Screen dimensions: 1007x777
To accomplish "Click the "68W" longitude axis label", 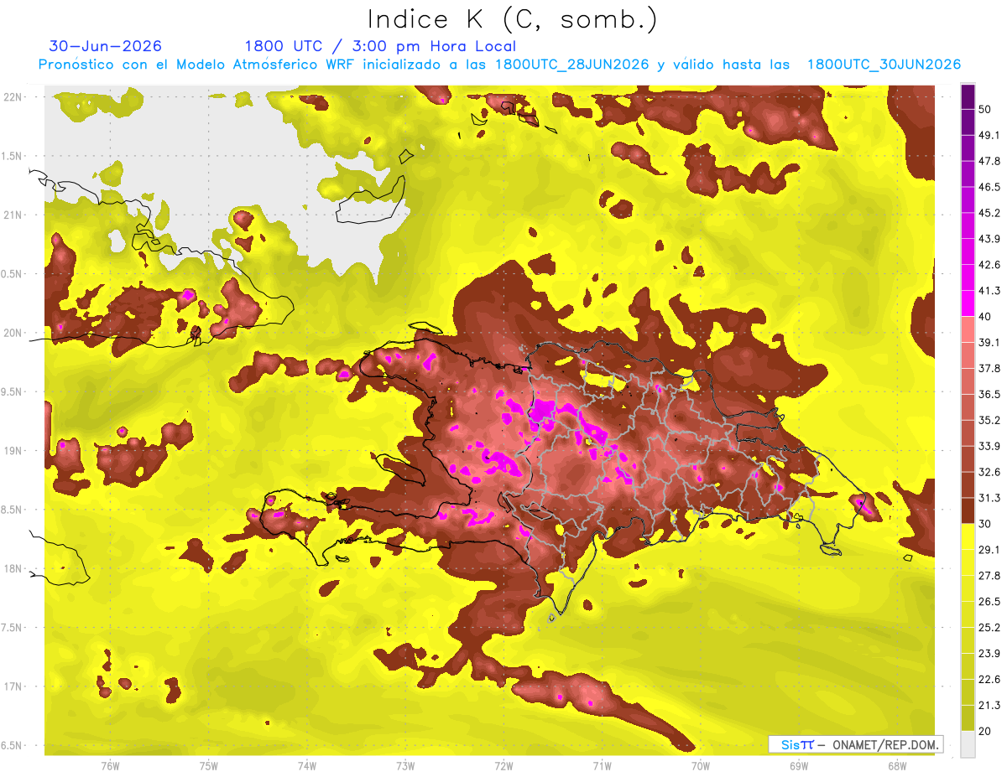I will click(896, 766).
